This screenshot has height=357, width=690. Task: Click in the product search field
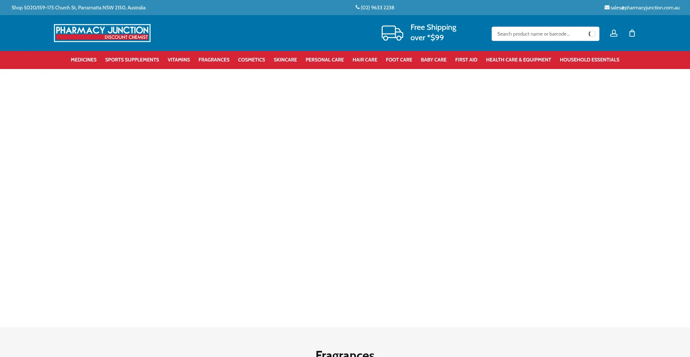click(539, 34)
